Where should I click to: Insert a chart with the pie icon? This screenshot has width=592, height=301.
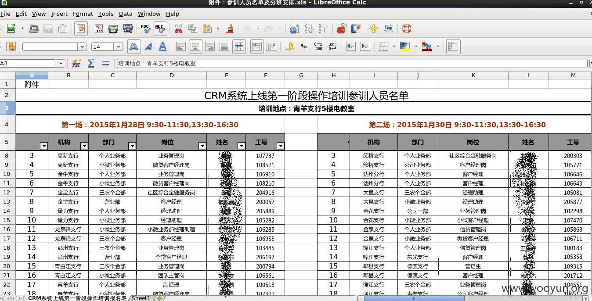click(x=341, y=29)
